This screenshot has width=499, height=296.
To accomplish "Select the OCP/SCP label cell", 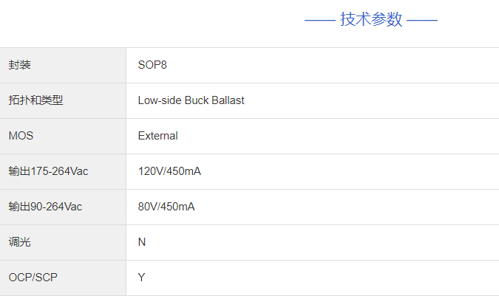I will click(33, 278).
